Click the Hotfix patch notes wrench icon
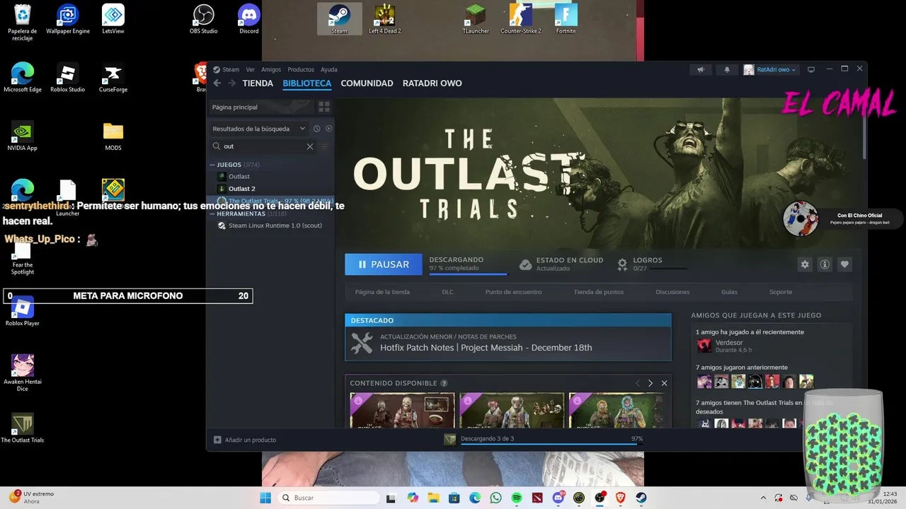The height and width of the screenshot is (509, 906). point(362,343)
